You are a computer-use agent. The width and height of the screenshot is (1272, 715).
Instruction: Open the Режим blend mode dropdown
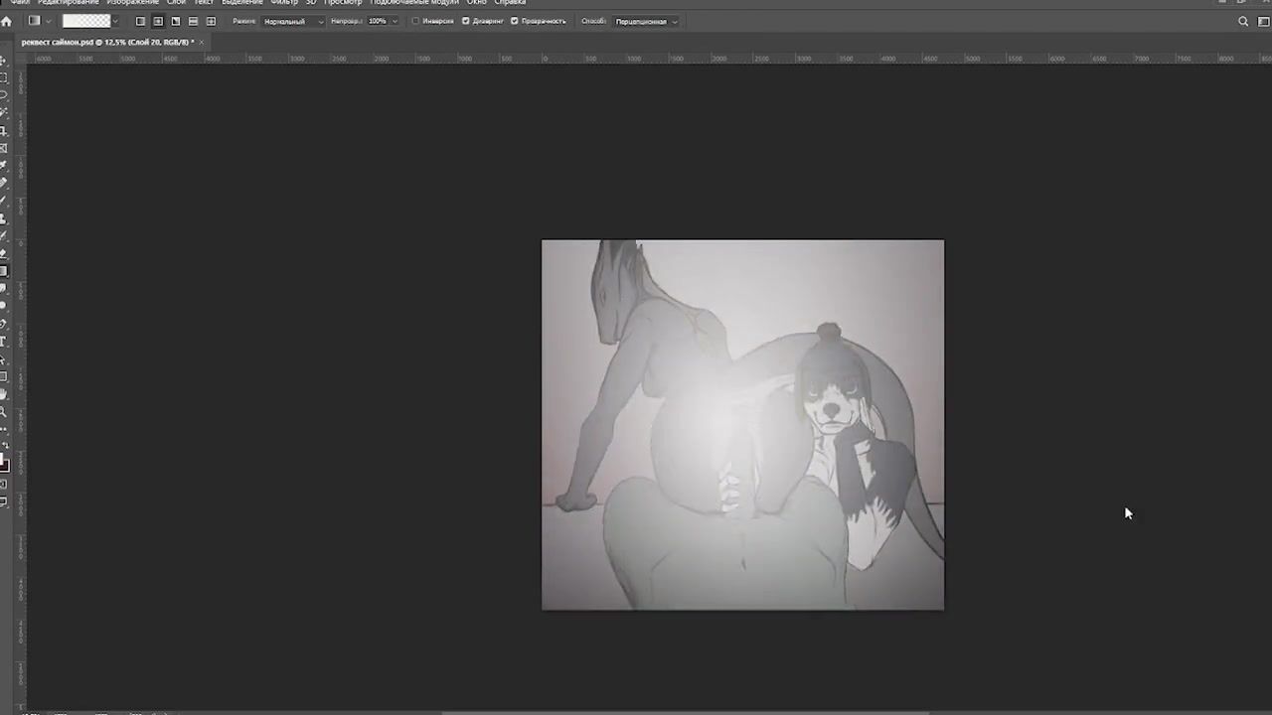point(293,21)
